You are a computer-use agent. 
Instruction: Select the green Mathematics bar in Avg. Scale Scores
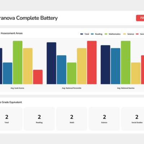(x=18, y=63)
